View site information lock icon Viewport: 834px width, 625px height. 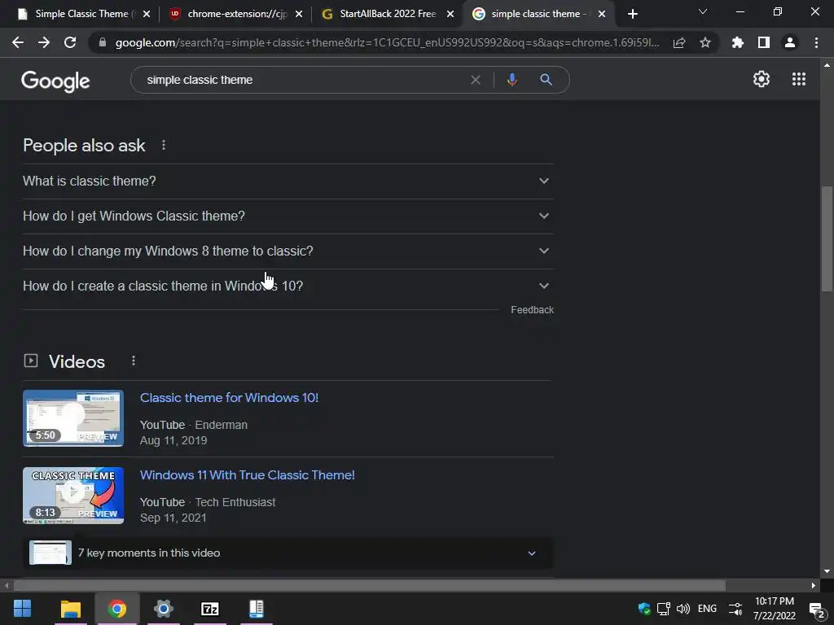(x=103, y=42)
